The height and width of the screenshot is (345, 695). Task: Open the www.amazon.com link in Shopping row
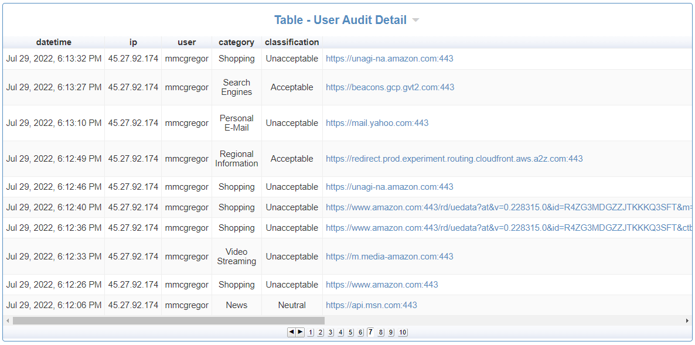click(x=381, y=285)
